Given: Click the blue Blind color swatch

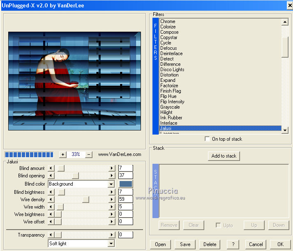Looking at the screenshot, I should 126,184.
